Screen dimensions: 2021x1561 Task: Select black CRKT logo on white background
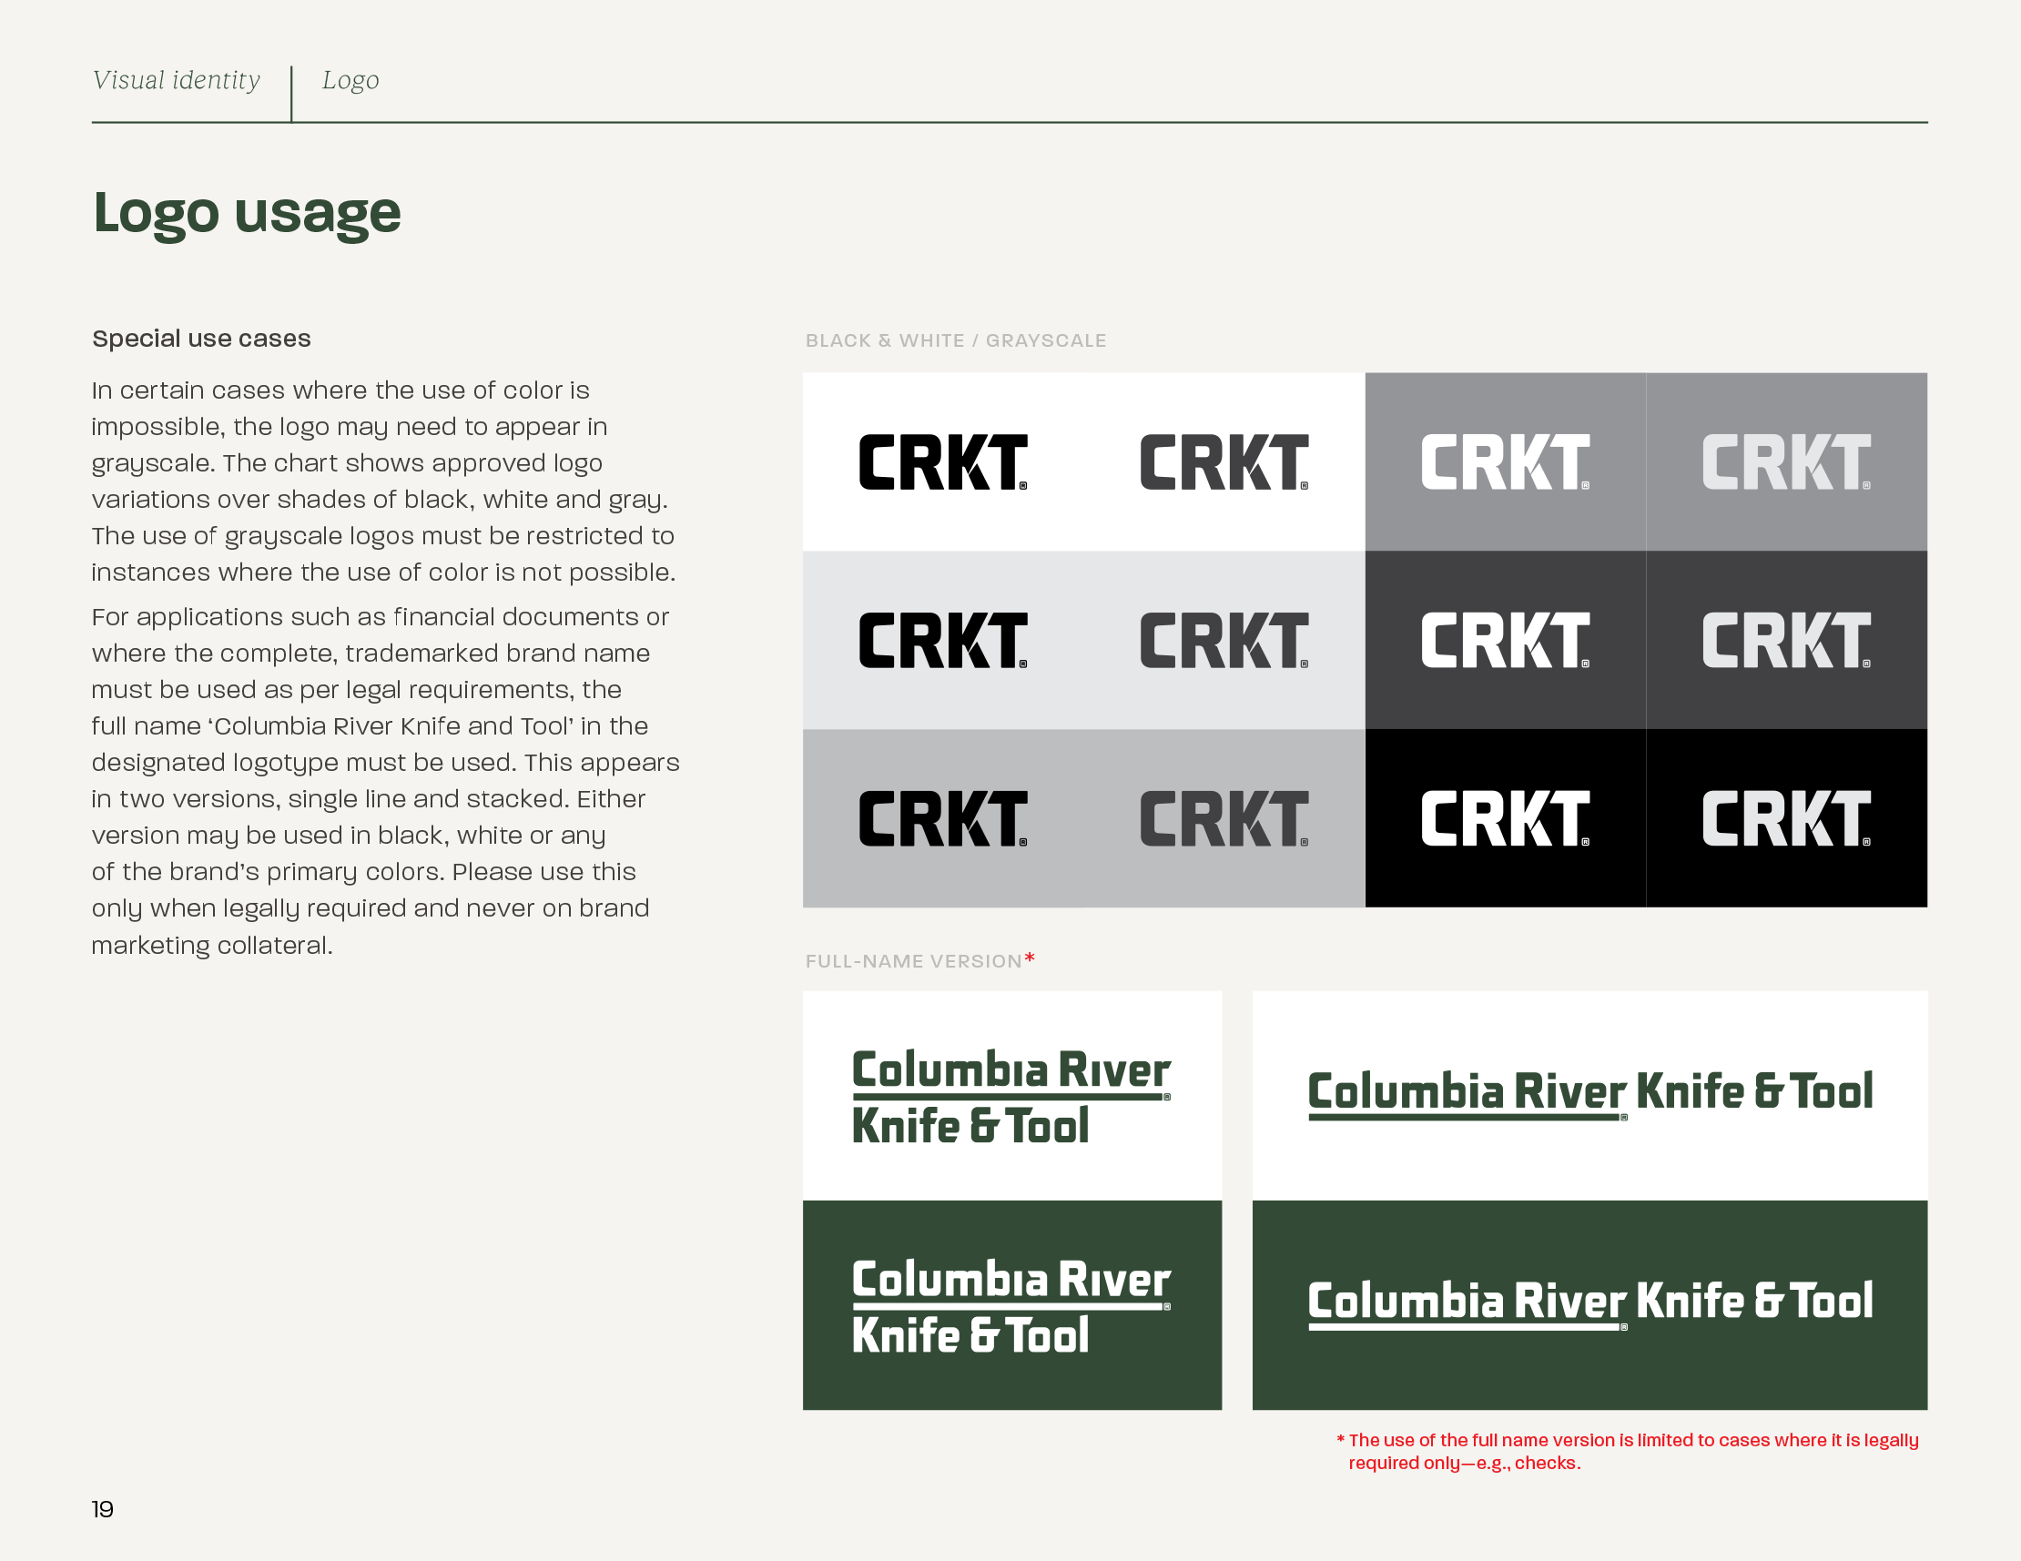[x=943, y=461]
